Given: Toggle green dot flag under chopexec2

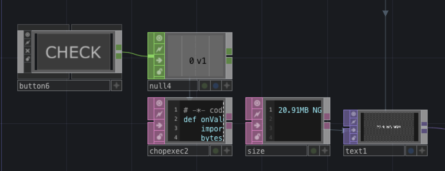Looking at the screenshot, I should [x=216, y=151].
